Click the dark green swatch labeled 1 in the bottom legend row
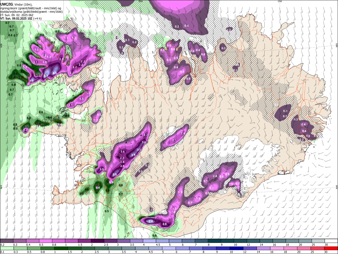 tap(61, 248)
